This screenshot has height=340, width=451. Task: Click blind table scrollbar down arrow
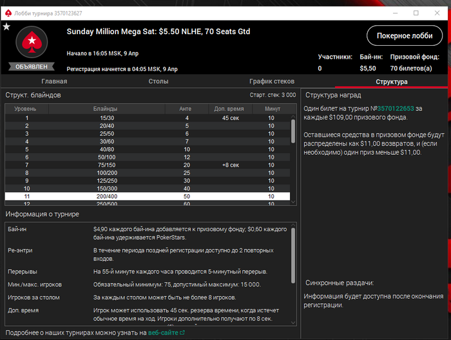293,202
